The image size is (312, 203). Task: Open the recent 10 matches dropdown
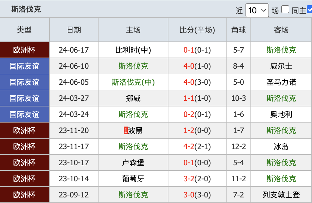(257, 10)
